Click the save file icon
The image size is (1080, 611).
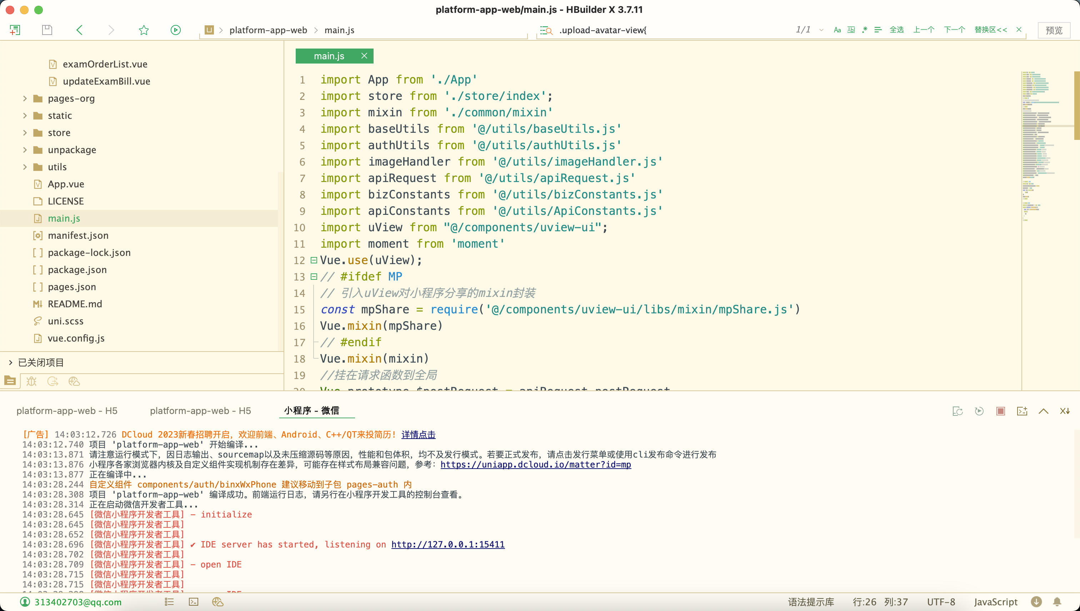tap(47, 30)
